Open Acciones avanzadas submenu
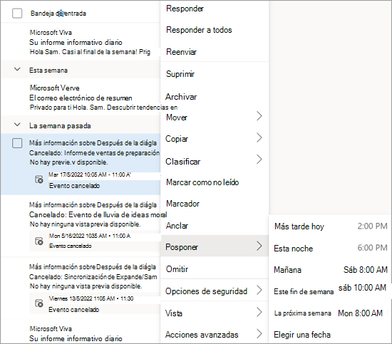 (x=215, y=334)
